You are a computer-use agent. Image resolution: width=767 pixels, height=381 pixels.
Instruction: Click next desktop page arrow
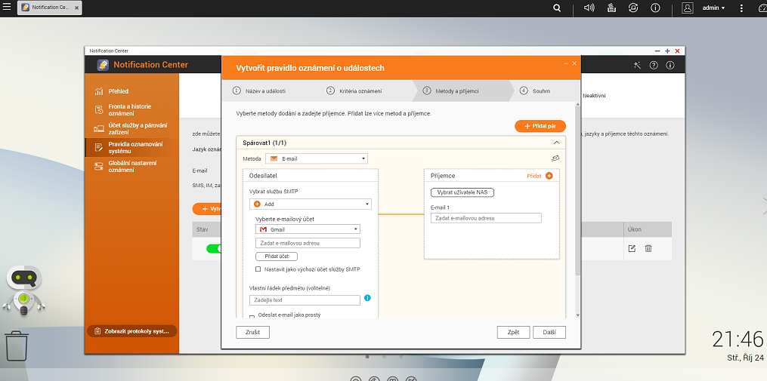(763, 206)
